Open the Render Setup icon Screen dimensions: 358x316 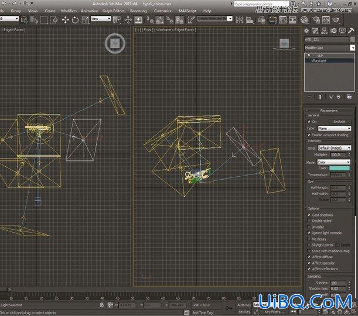[316, 20]
